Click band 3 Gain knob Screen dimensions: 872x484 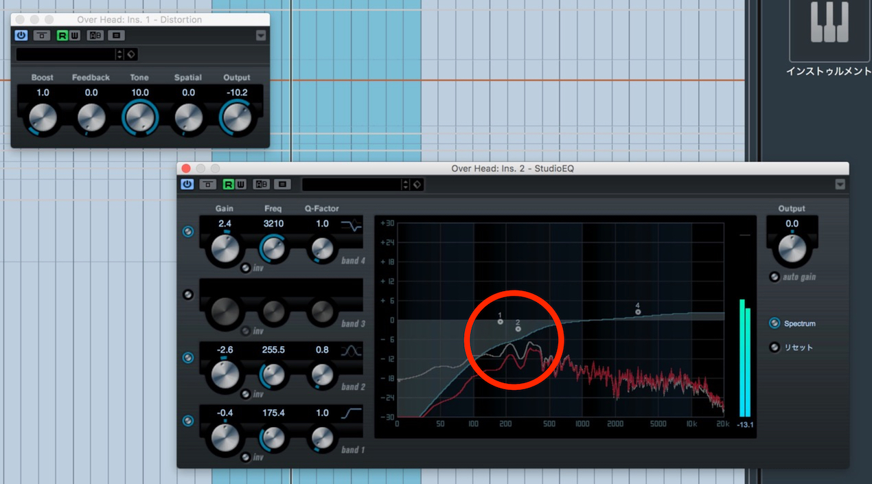coord(225,312)
